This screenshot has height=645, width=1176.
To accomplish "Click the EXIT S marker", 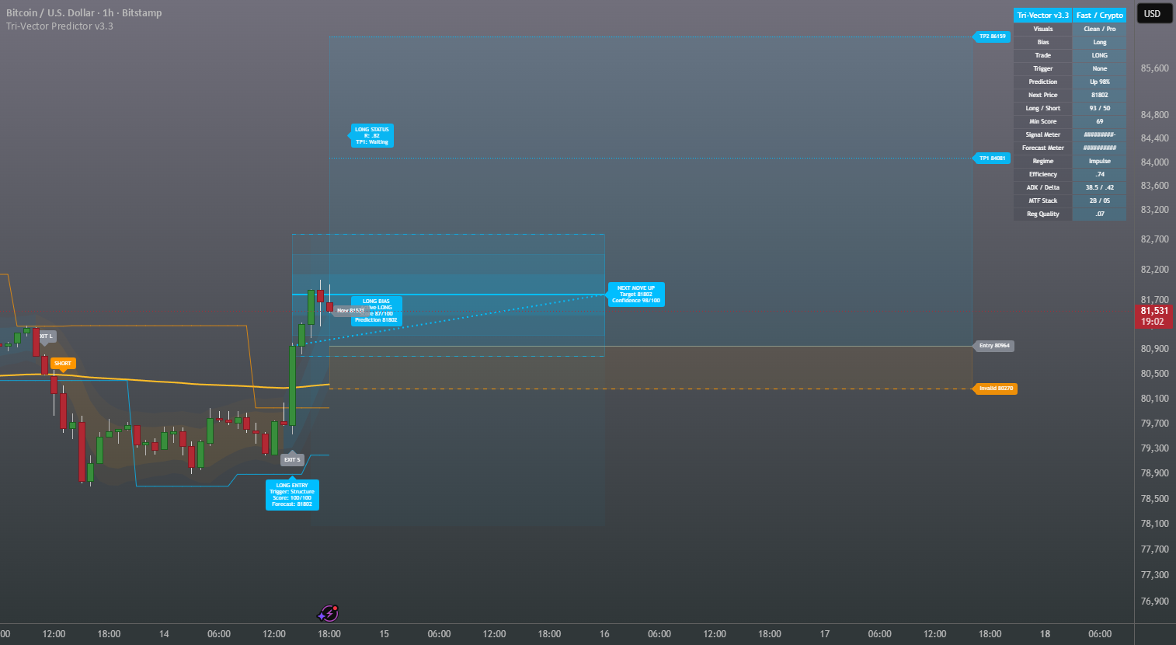I will 292,459.
